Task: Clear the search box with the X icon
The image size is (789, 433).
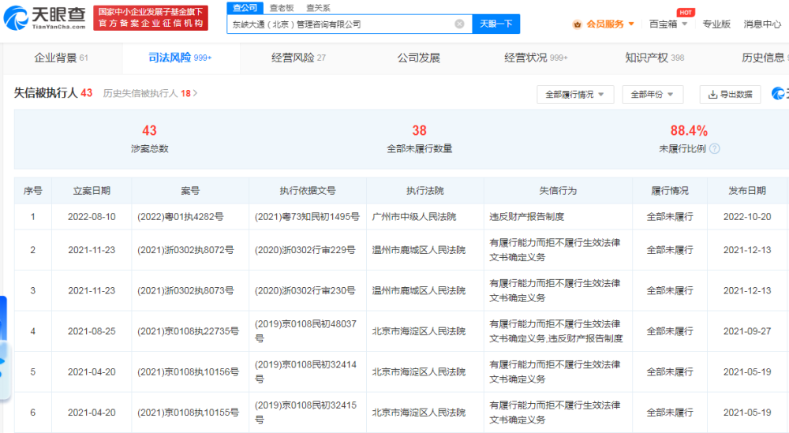Action: pyautogui.click(x=459, y=24)
